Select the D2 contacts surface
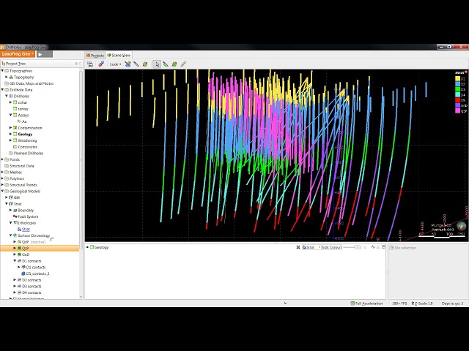 click(29, 280)
